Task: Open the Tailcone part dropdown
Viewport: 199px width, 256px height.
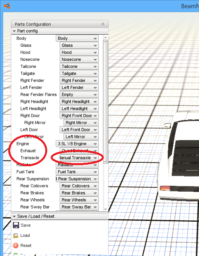Action: tap(79, 66)
